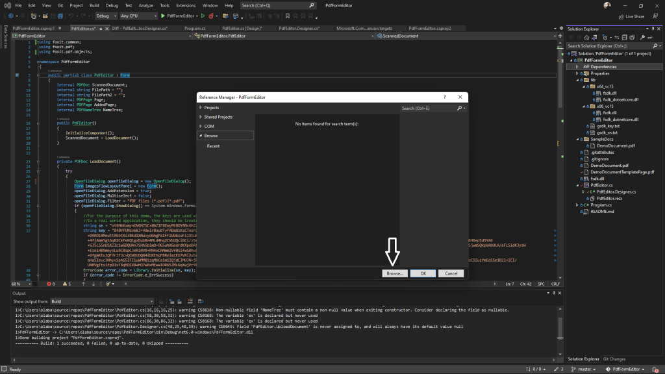Click Collapse All icon in Solution Explorer

(624, 37)
